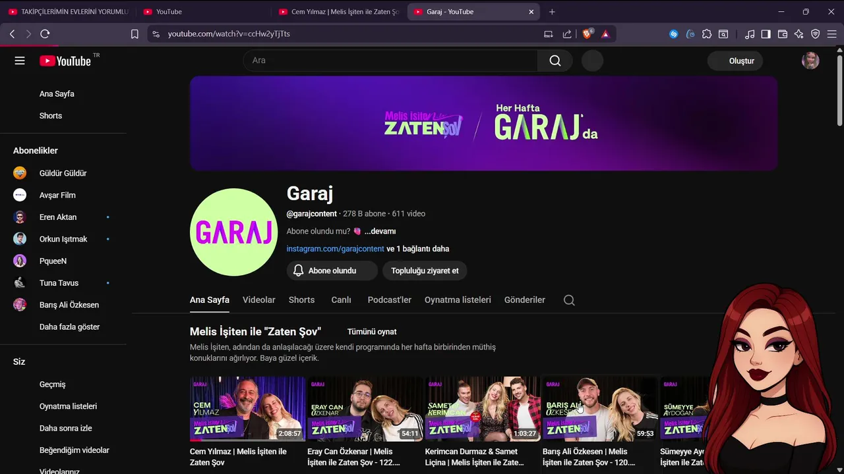Screen dimensions: 844x474
Task: Open the Güldür Güldür subscription
Action: pyautogui.click(x=63, y=173)
